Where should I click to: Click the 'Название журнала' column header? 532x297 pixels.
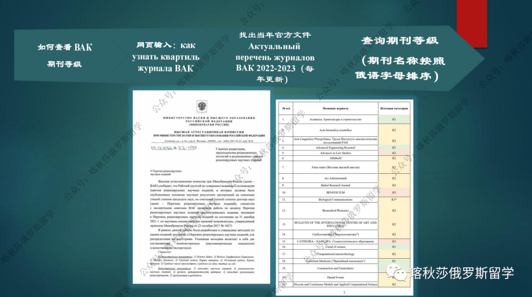[x=335, y=108]
